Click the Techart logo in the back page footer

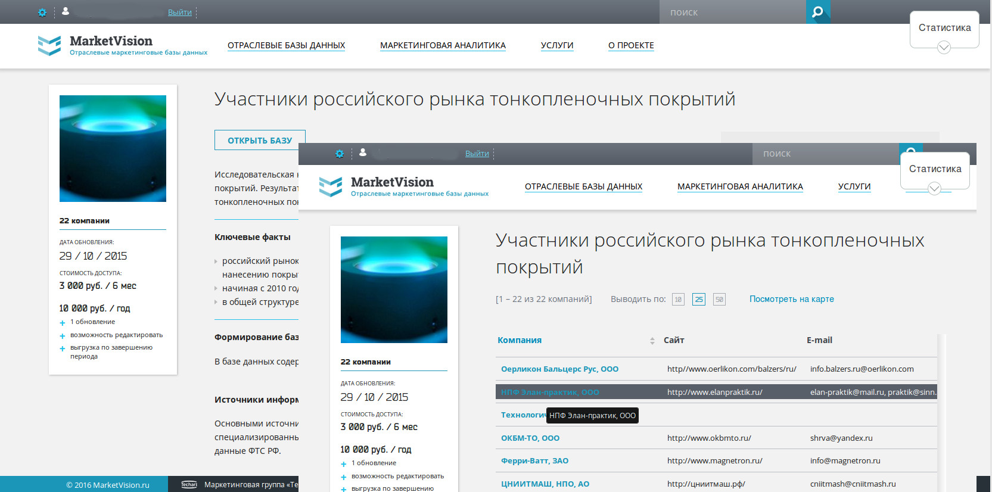click(x=189, y=484)
